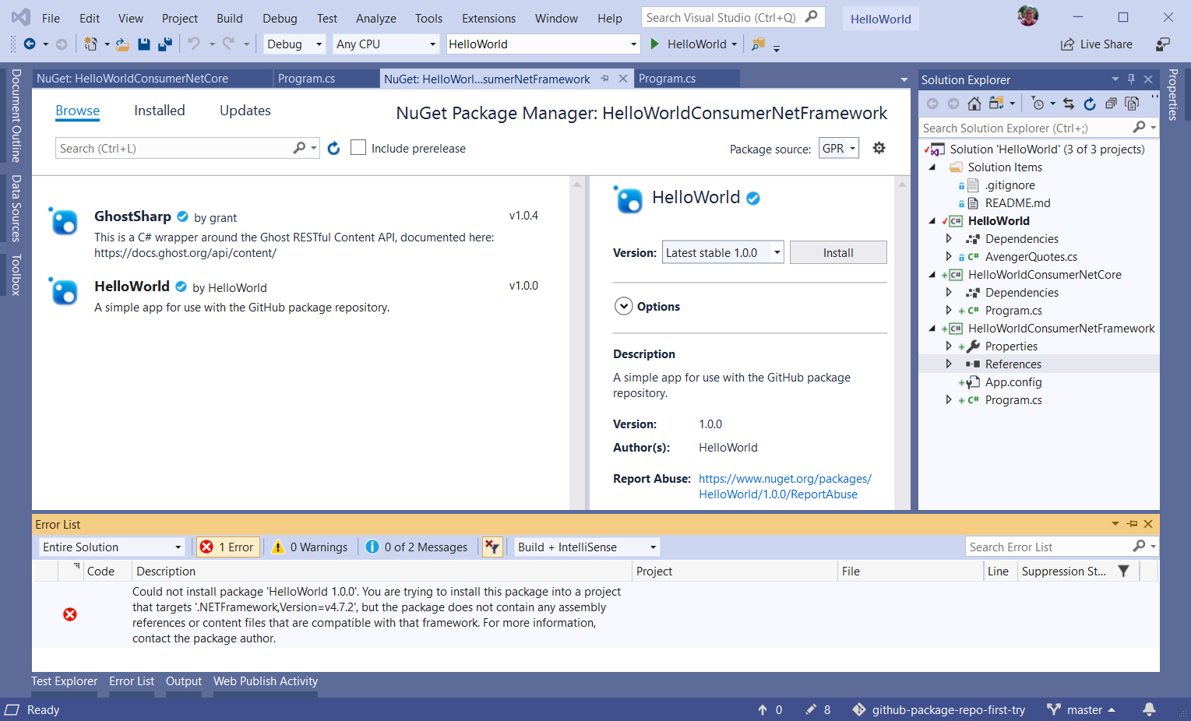This screenshot has height=721, width=1191.
Task: Open the Extensions menu
Action: pos(488,18)
